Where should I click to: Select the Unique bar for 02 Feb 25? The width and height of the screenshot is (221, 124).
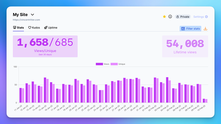pos(157,91)
